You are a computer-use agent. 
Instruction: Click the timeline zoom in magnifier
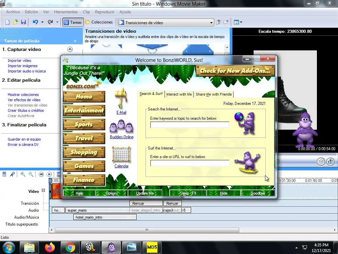click(x=23, y=174)
